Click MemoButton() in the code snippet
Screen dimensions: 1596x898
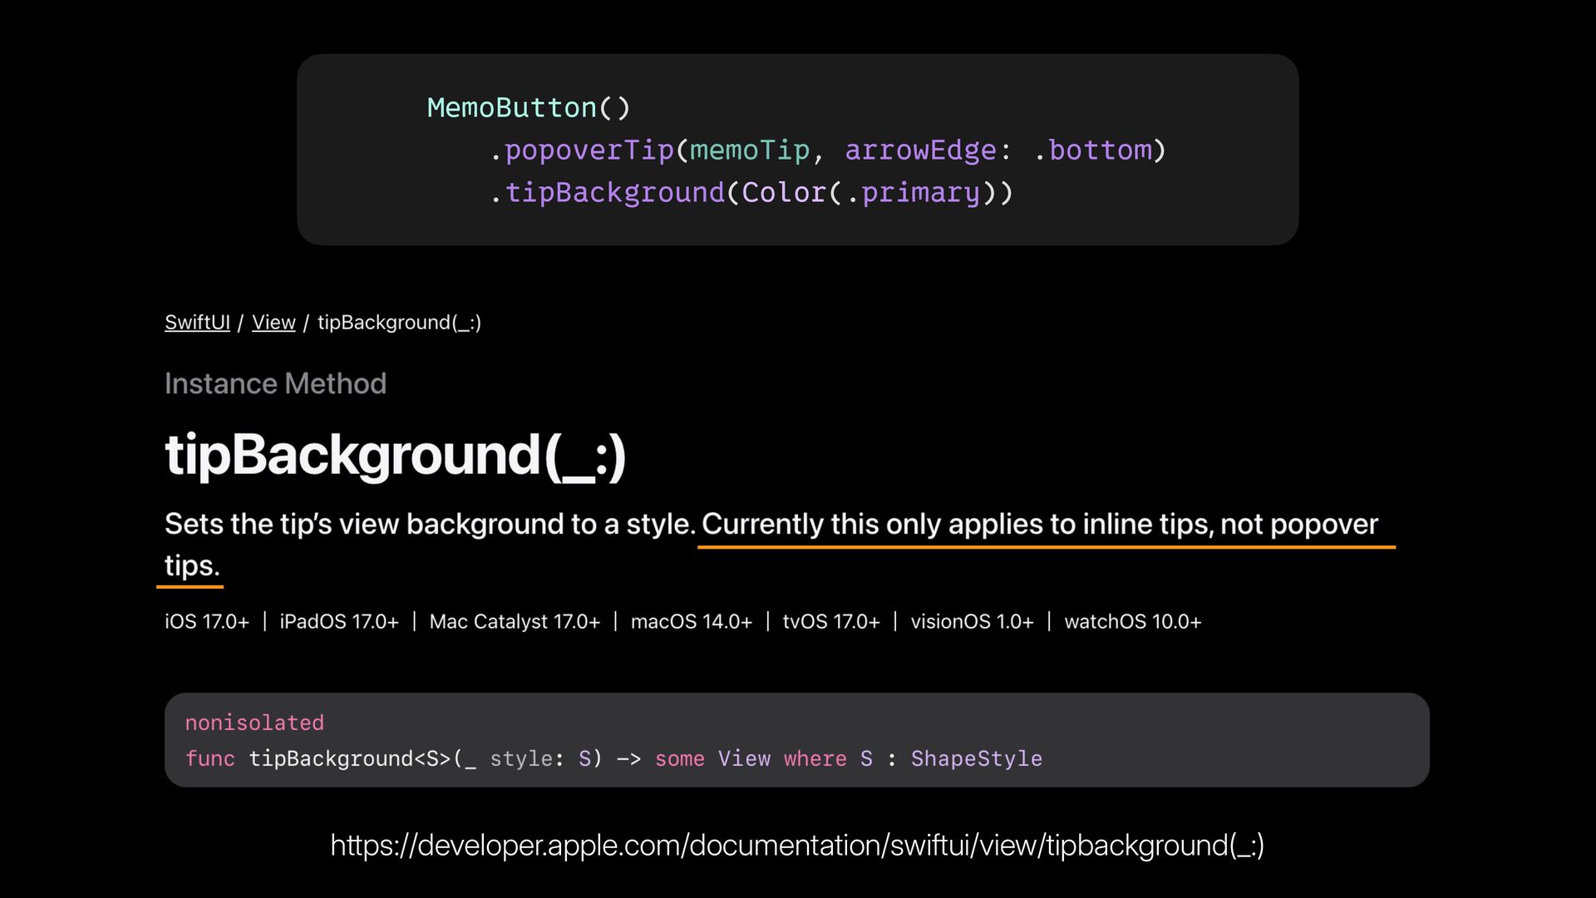[529, 108]
